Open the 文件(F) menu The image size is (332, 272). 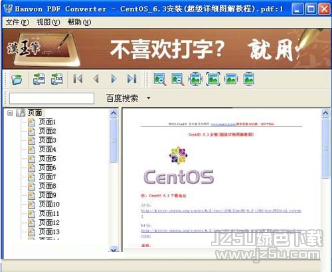[17, 22]
